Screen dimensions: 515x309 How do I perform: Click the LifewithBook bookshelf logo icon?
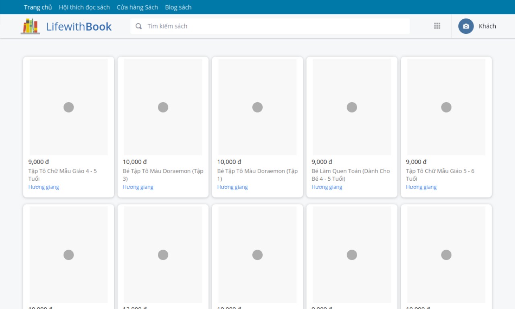[30, 26]
